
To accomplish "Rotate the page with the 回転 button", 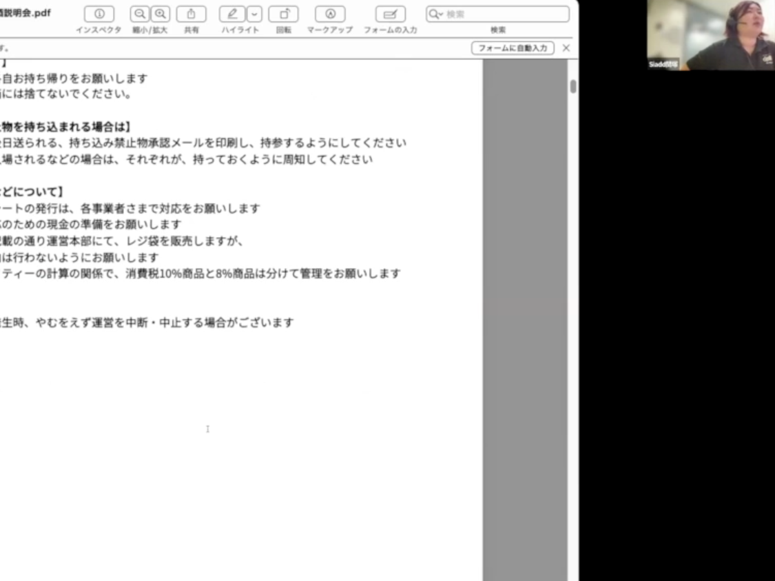I will pyautogui.click(x=283, y=14).
